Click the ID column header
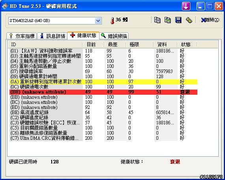 pyautogui.click(x=45, y=44)
